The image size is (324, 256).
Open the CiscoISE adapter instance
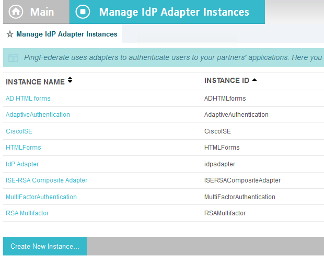click(x=19, y=131)
